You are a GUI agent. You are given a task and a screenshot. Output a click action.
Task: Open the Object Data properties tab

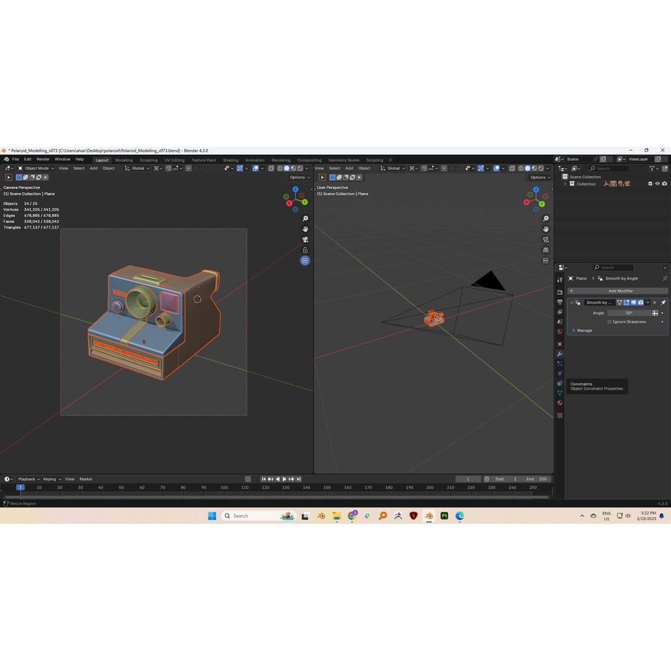tap(559, 393)
